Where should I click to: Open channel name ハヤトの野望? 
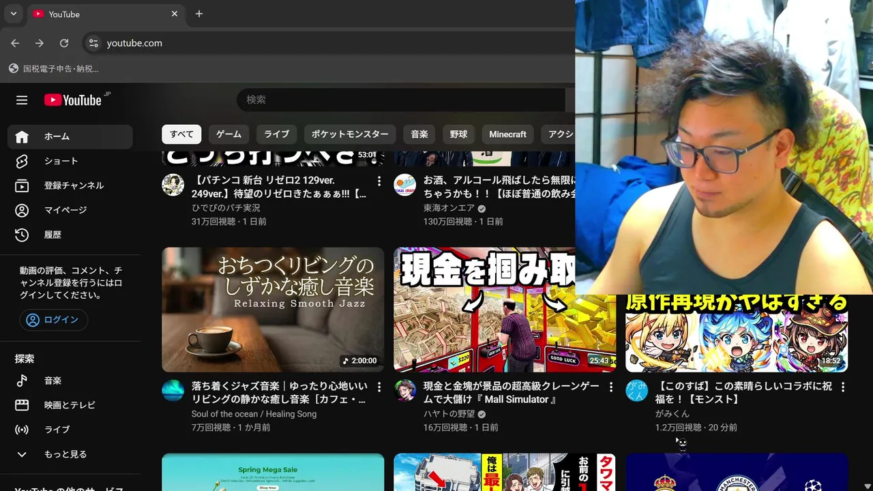(449, 414)
